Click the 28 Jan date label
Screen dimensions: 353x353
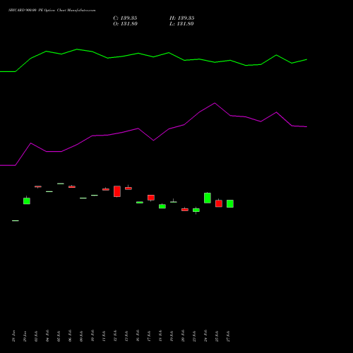13,336
